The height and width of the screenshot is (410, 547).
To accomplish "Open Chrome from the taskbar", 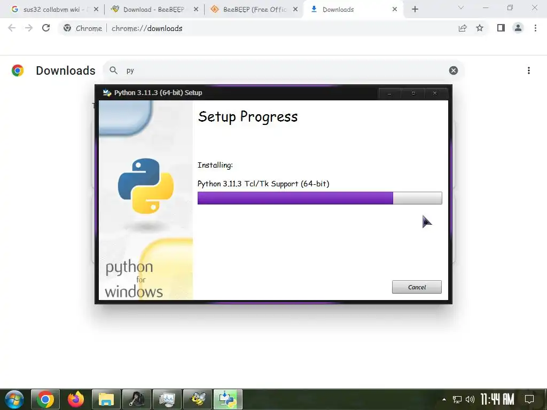I will coord(45,399).
